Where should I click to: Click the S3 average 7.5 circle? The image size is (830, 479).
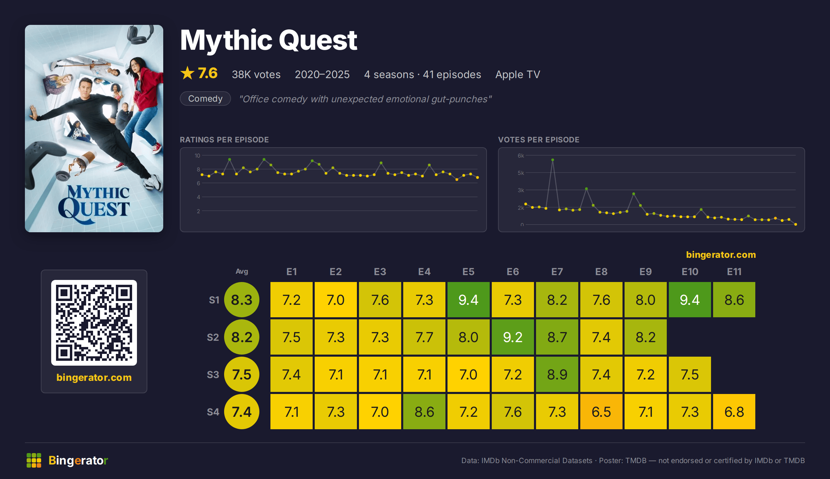tap(242, 374)
